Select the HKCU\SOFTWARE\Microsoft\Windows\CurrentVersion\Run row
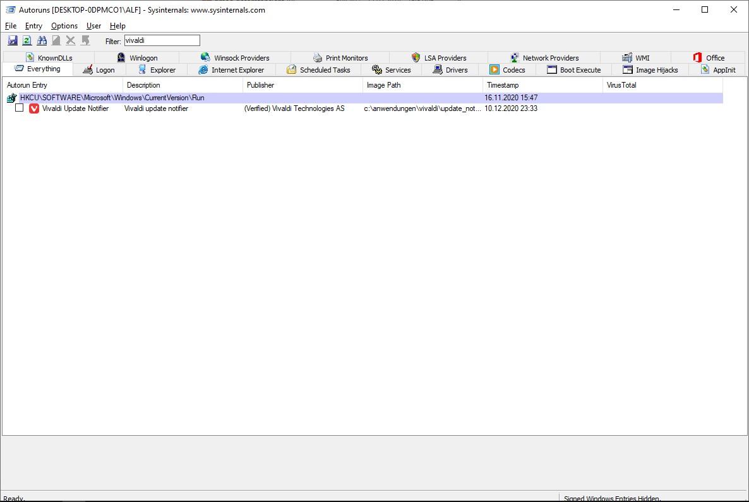 tap(363, 98)
